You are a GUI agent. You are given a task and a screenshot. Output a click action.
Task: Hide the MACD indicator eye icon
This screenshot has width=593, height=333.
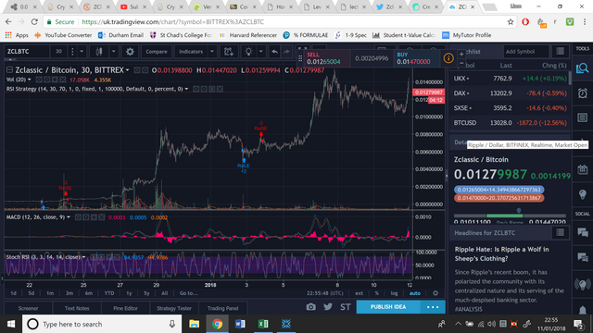click(78, 217)
